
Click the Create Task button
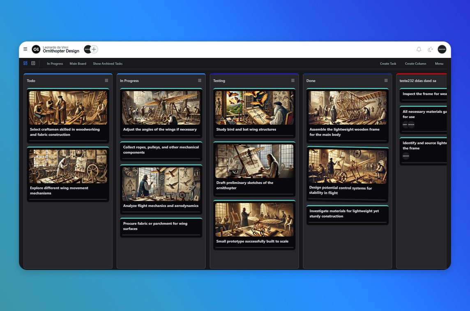pos(388,64)
